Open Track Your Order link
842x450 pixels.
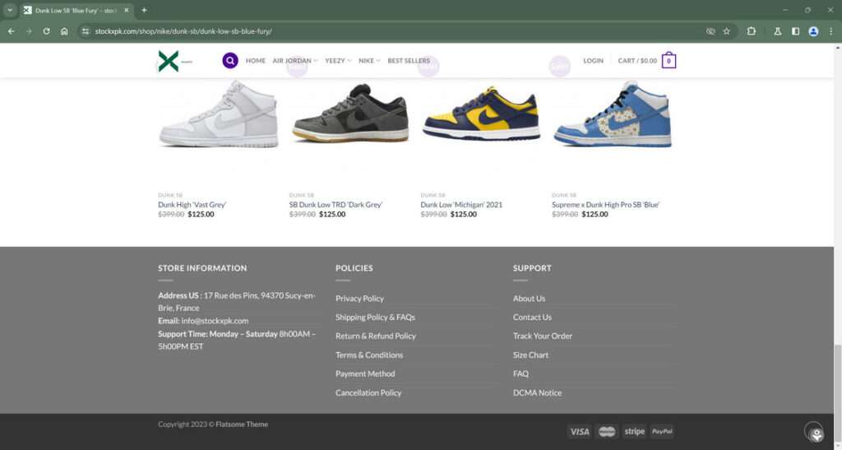543,336
